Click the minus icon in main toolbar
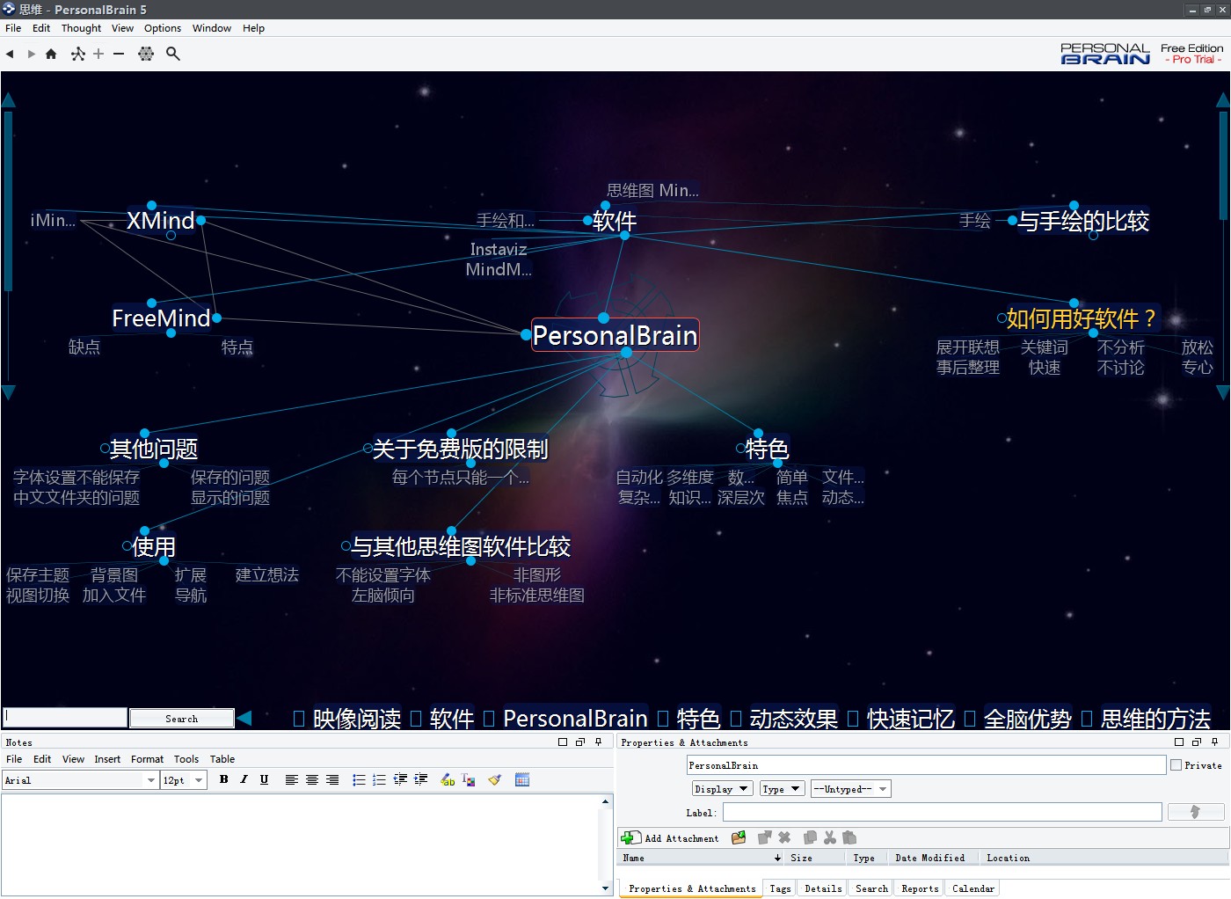 (x=119, y=54)
